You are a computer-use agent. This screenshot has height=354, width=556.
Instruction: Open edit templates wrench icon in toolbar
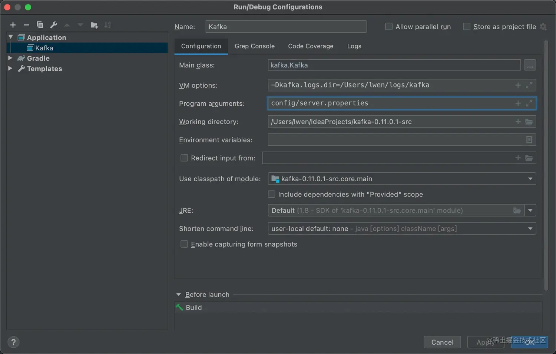53,25
